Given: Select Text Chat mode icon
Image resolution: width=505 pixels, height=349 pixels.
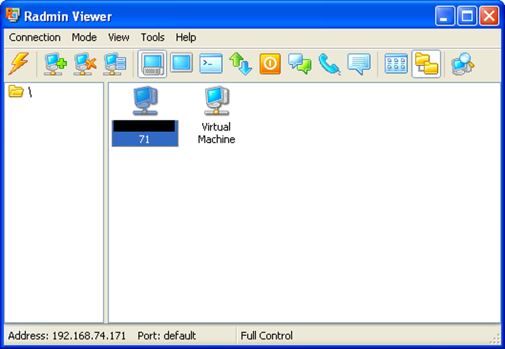Looking at the screenshot, I should pyautogui.click(x=300, y=64).
